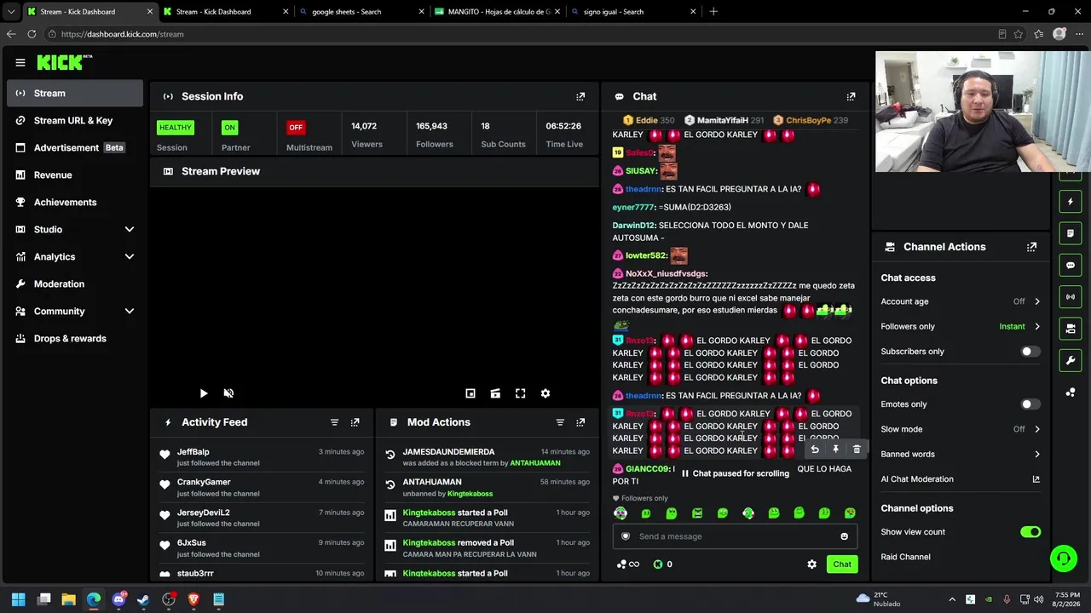Go to the Stream page in sidebar
1091x613 pixels.
coord(75,93)
